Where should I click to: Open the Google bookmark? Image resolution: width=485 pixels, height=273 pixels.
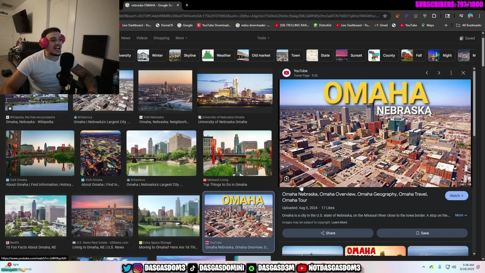click(185, 25)
